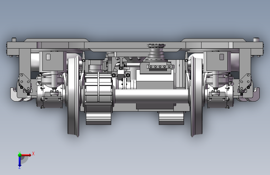
Task: Select the ribbed gearbox housing beside the left wheel
Action: pyautogui.click(x=98, y=90)
